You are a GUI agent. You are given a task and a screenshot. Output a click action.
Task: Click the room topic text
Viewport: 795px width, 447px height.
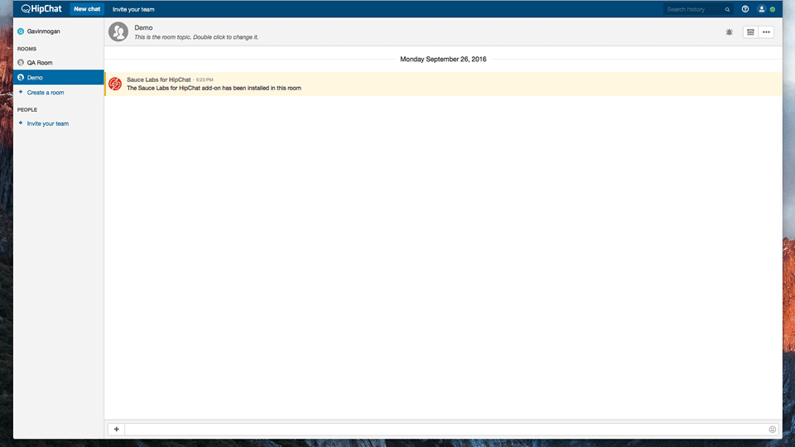pyautogui.click(x=196, y=37)
